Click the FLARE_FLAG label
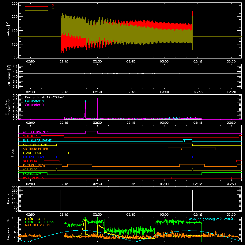This screenshot has height=245, width=245. [x=32, y=153]
